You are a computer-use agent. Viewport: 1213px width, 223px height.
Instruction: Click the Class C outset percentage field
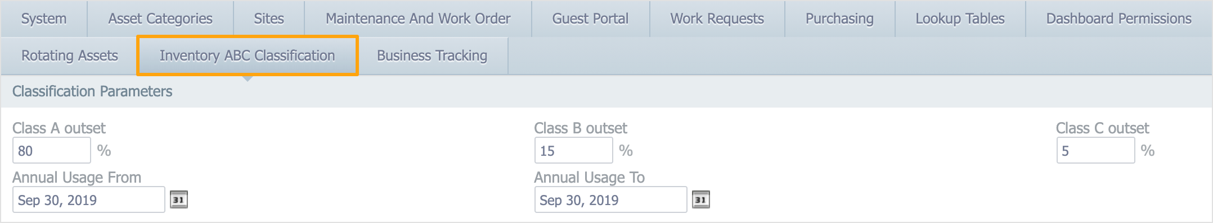pos(1095,150)
